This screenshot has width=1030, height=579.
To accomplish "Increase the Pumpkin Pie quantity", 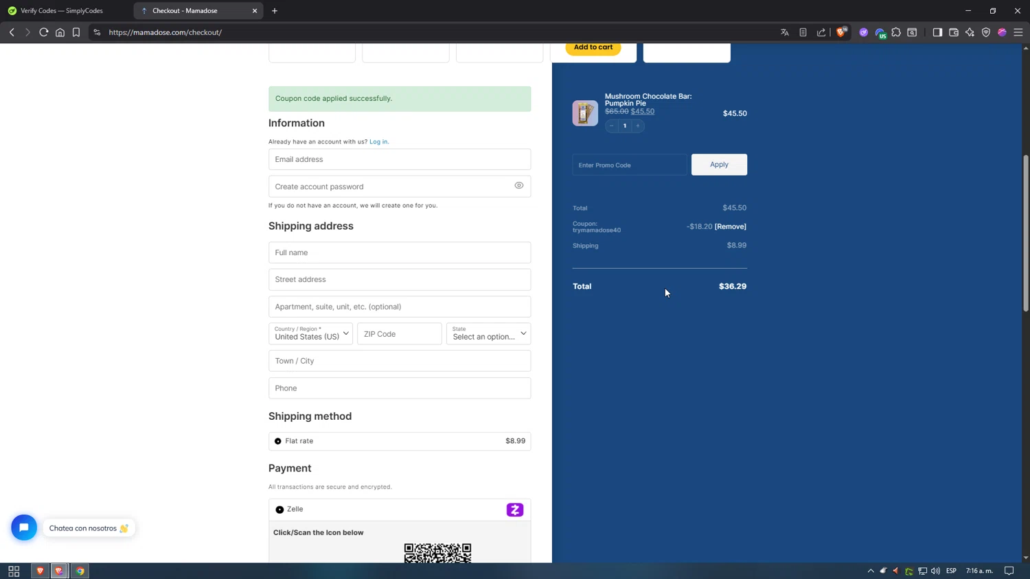I will (638, 126).
